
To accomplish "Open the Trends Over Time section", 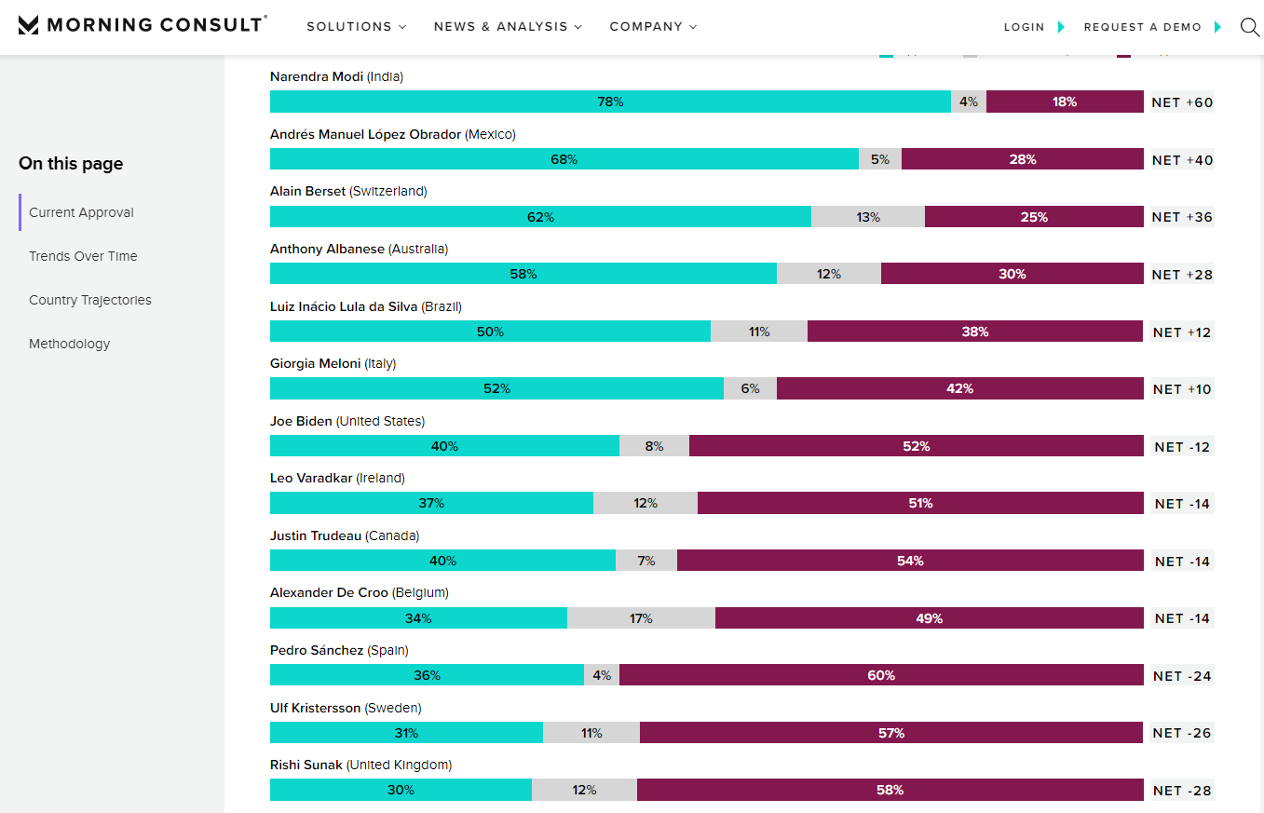I will (83, 256).
